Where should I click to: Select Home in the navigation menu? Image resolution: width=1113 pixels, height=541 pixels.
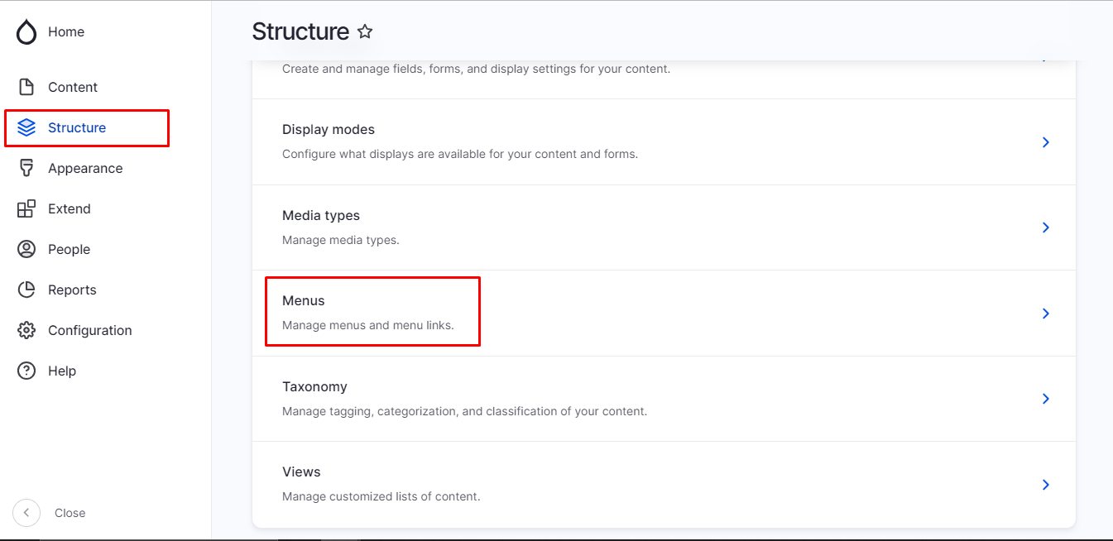click(66, 31)
